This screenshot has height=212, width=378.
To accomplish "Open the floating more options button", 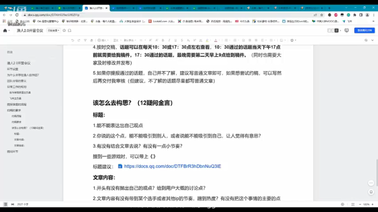I will click(371, 183).
